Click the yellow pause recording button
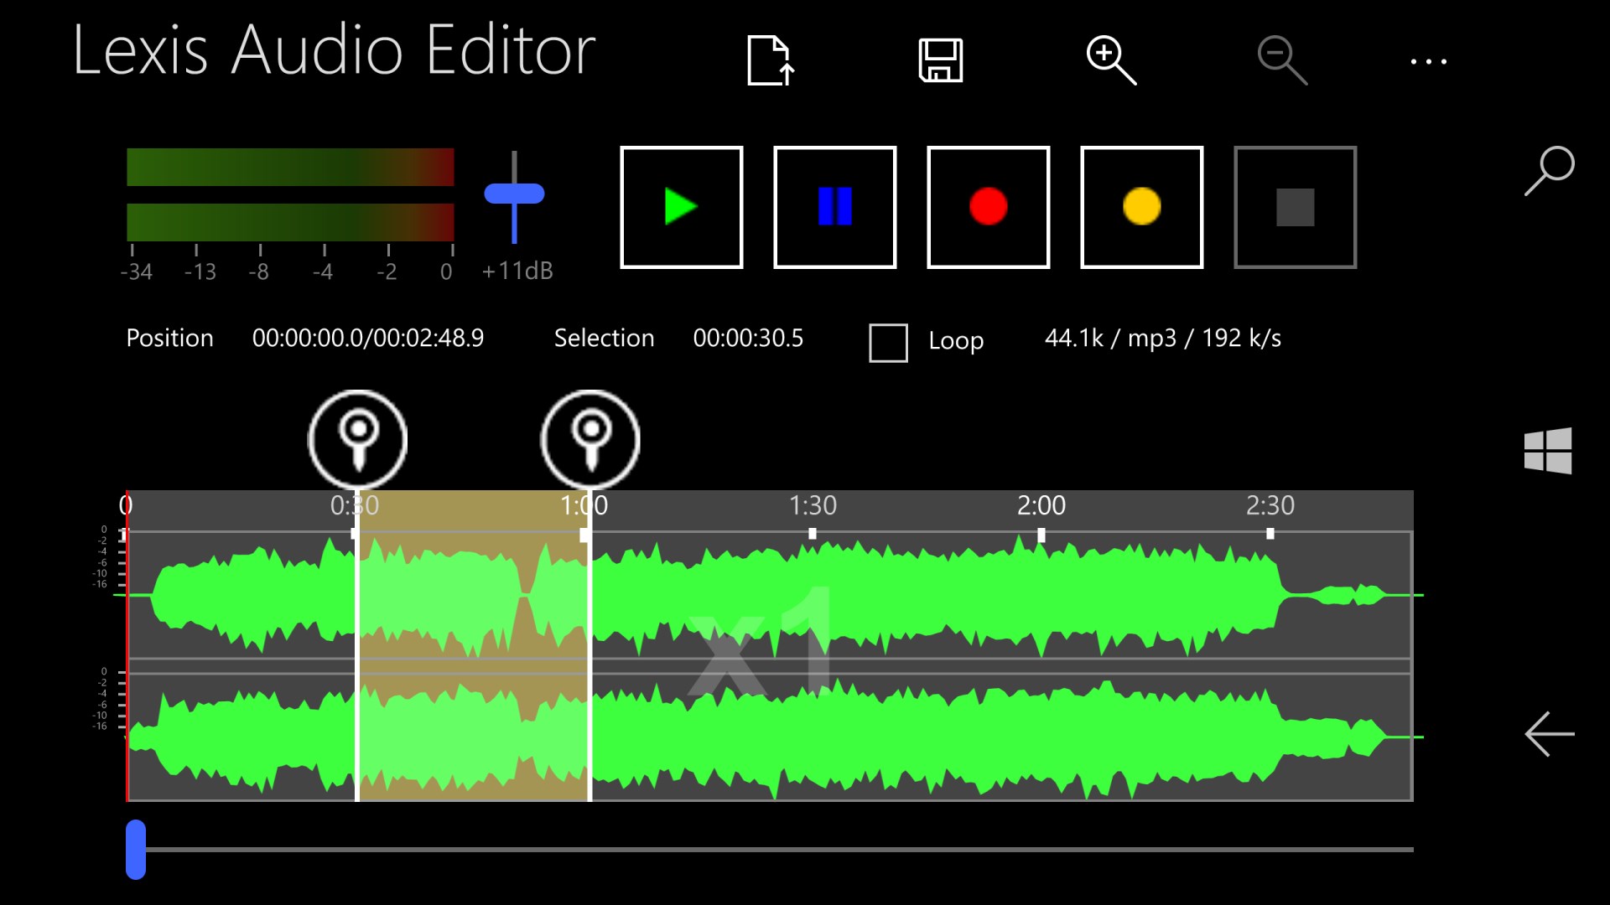This screenshot has height=905, width=1610. coord(1141,206)
